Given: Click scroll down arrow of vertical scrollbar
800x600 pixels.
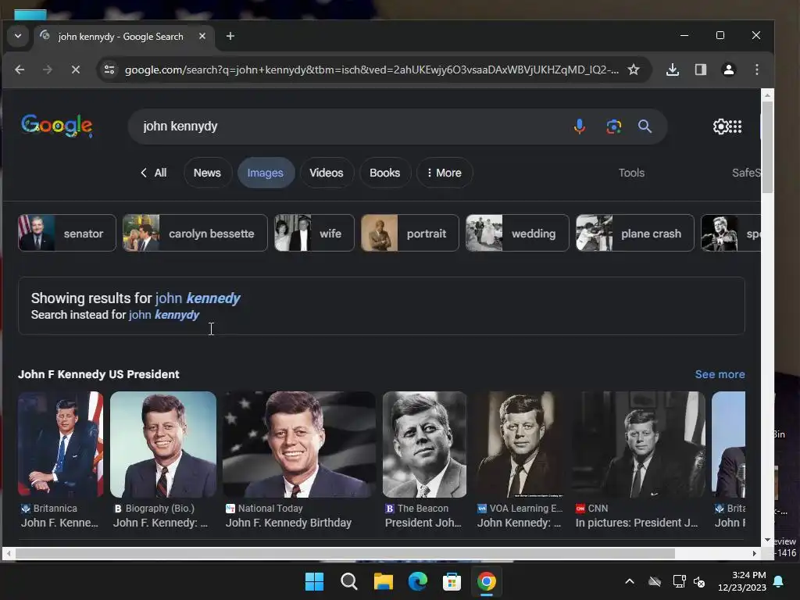Looking at the screenshot, I should pos(767,541).
